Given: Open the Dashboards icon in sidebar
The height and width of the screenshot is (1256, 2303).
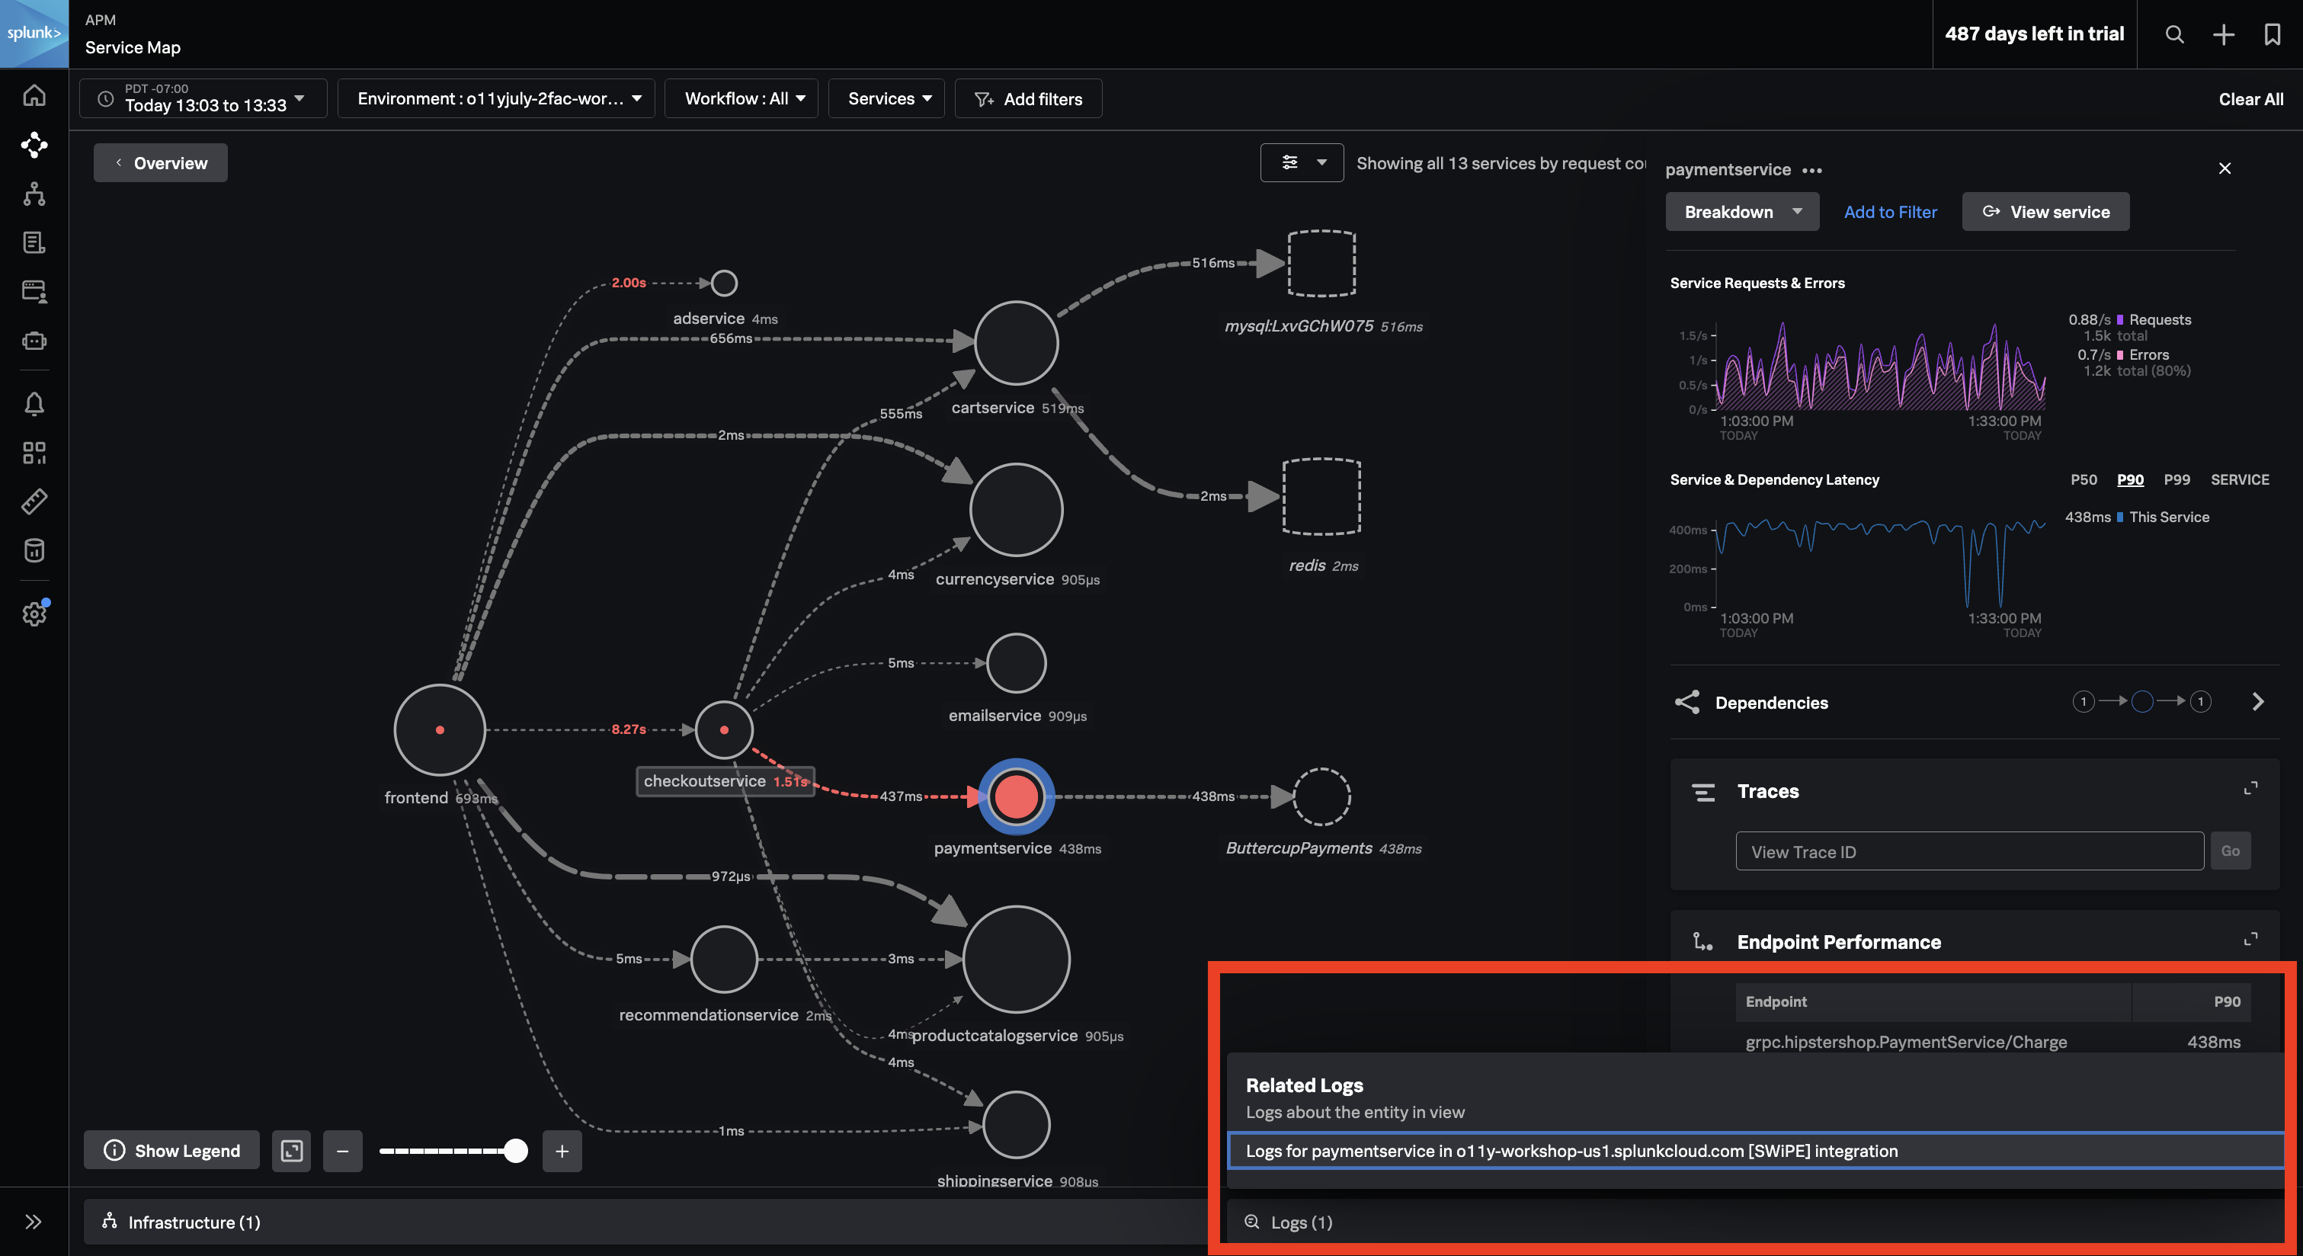Looking at the screenshot, I should coord(34,453).
